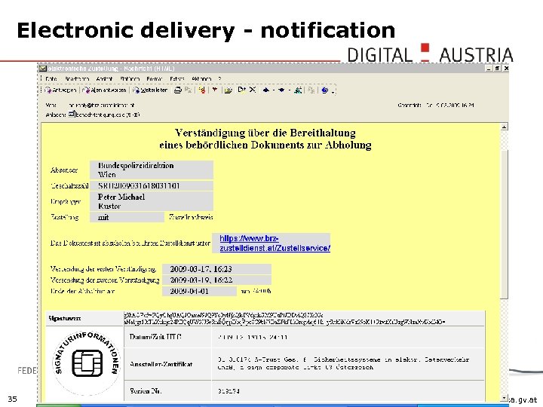Click the A-Trust certificate issuer text
This screenshot has width=543, height=407.
coord(343,363)
